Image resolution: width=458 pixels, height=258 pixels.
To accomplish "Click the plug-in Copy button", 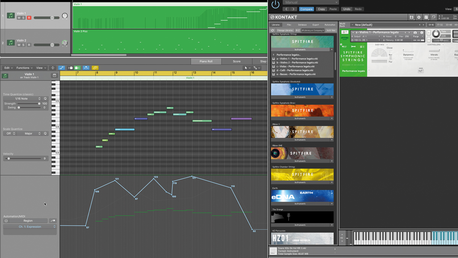I will (x=321, y=9).
